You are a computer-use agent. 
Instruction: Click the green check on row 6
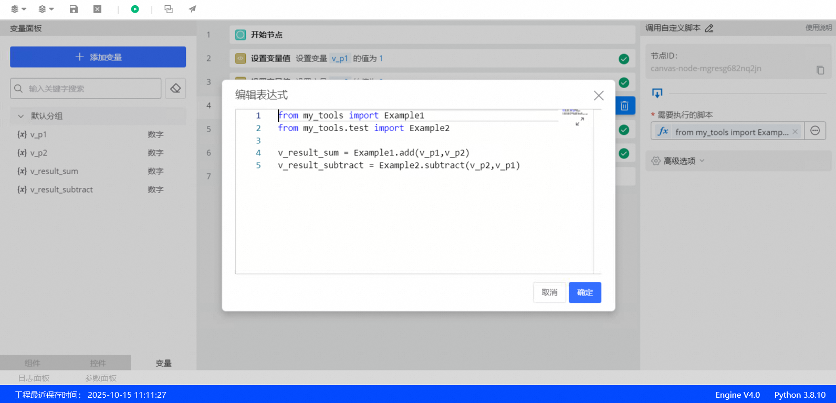pyautogui.click(x=624, y=153)
